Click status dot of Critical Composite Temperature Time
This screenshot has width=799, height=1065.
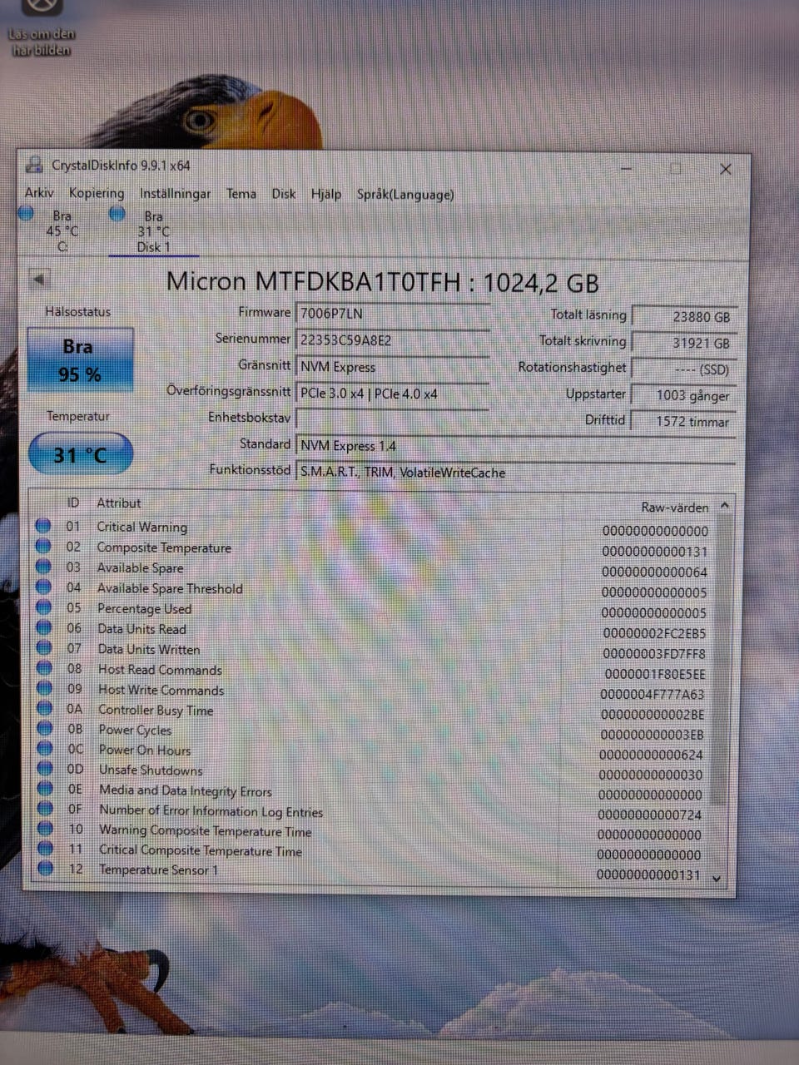[46, 848]
